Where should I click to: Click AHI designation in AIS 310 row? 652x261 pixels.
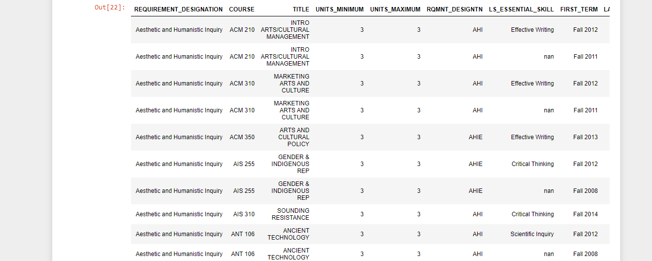pos(478,214)
